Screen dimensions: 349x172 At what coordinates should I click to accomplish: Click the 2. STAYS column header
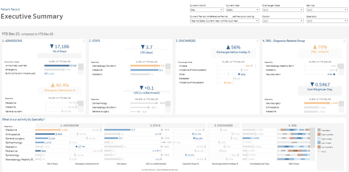click(155, 125)
